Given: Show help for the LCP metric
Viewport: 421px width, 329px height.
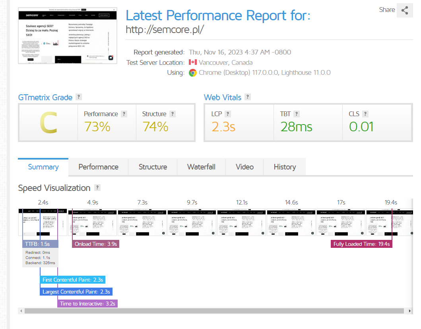Looking at the screenshot, I should [228, 114].
